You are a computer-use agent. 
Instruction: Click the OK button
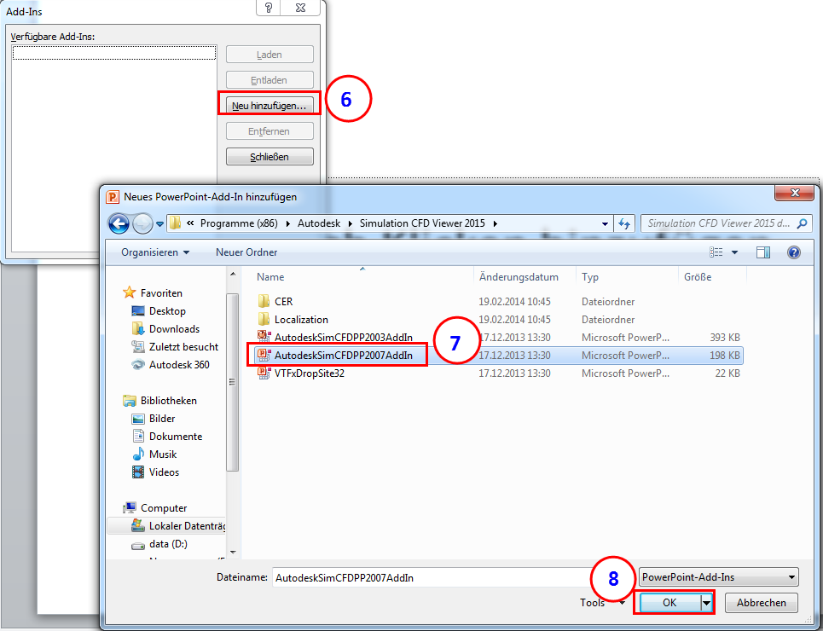pyautogui.click(x=668, y=603)
